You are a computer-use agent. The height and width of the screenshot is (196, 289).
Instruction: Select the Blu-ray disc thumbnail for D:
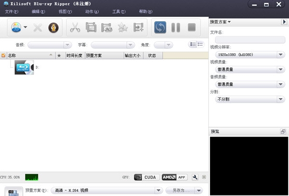tap(24, 67)
